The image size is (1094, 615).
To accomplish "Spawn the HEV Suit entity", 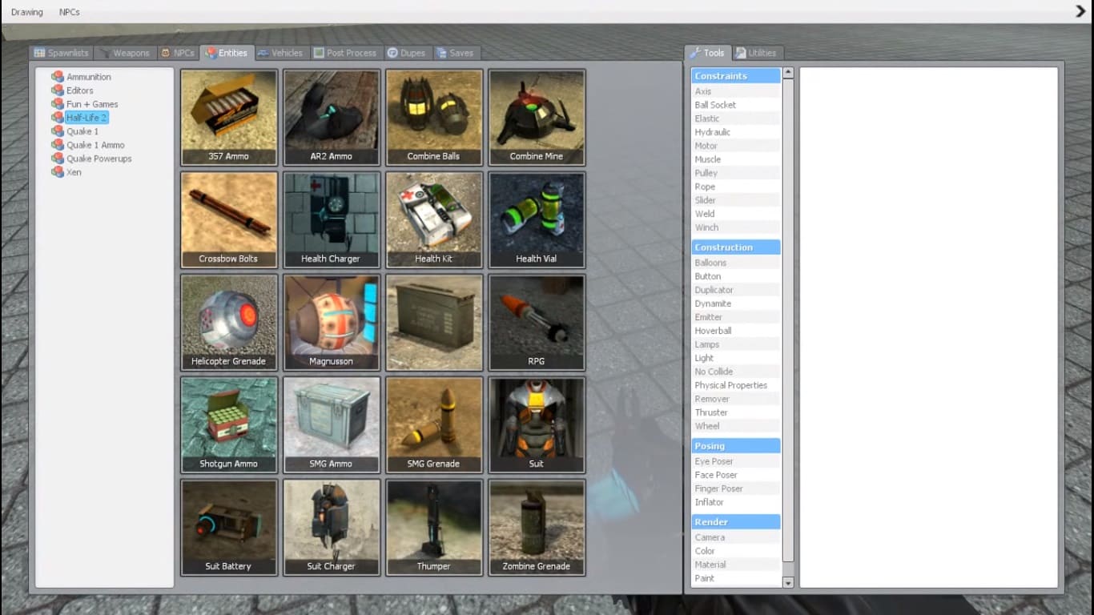I will (x=537, y=425).
